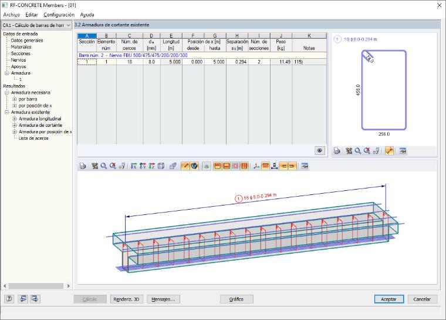Toggle dimension lines in stirrup panel

click(389, 151)
